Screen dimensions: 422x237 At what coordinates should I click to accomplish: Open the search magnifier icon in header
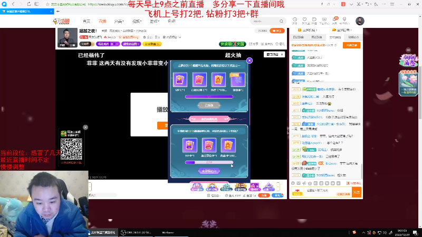281,21
